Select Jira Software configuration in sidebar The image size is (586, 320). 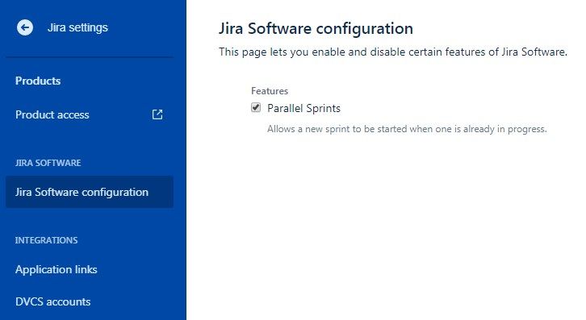[x=90, y=192]
